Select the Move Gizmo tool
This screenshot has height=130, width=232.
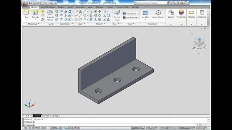coord(158,14)
